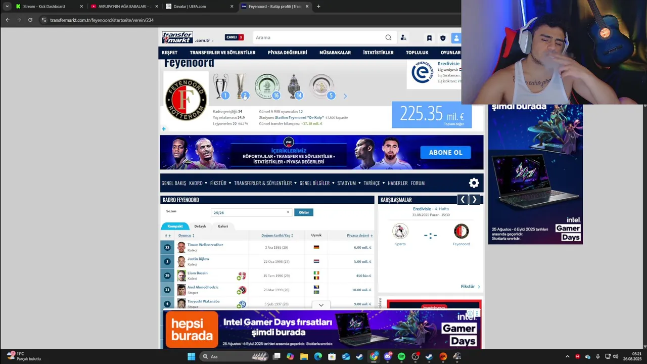The width and height of the screenshot is (647, 364).
Task: Click the Eredivisie league logo
Action: point(422,73)
